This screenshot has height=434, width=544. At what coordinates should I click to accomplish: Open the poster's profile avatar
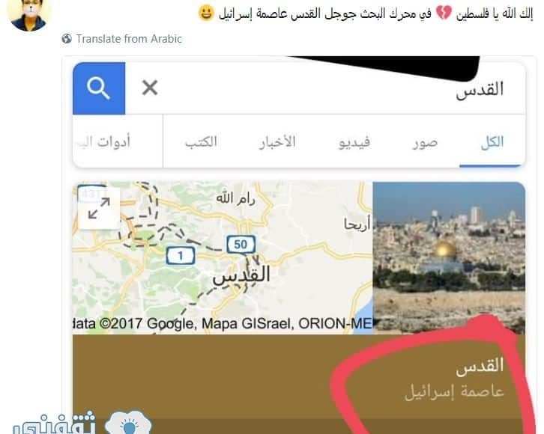29,14
